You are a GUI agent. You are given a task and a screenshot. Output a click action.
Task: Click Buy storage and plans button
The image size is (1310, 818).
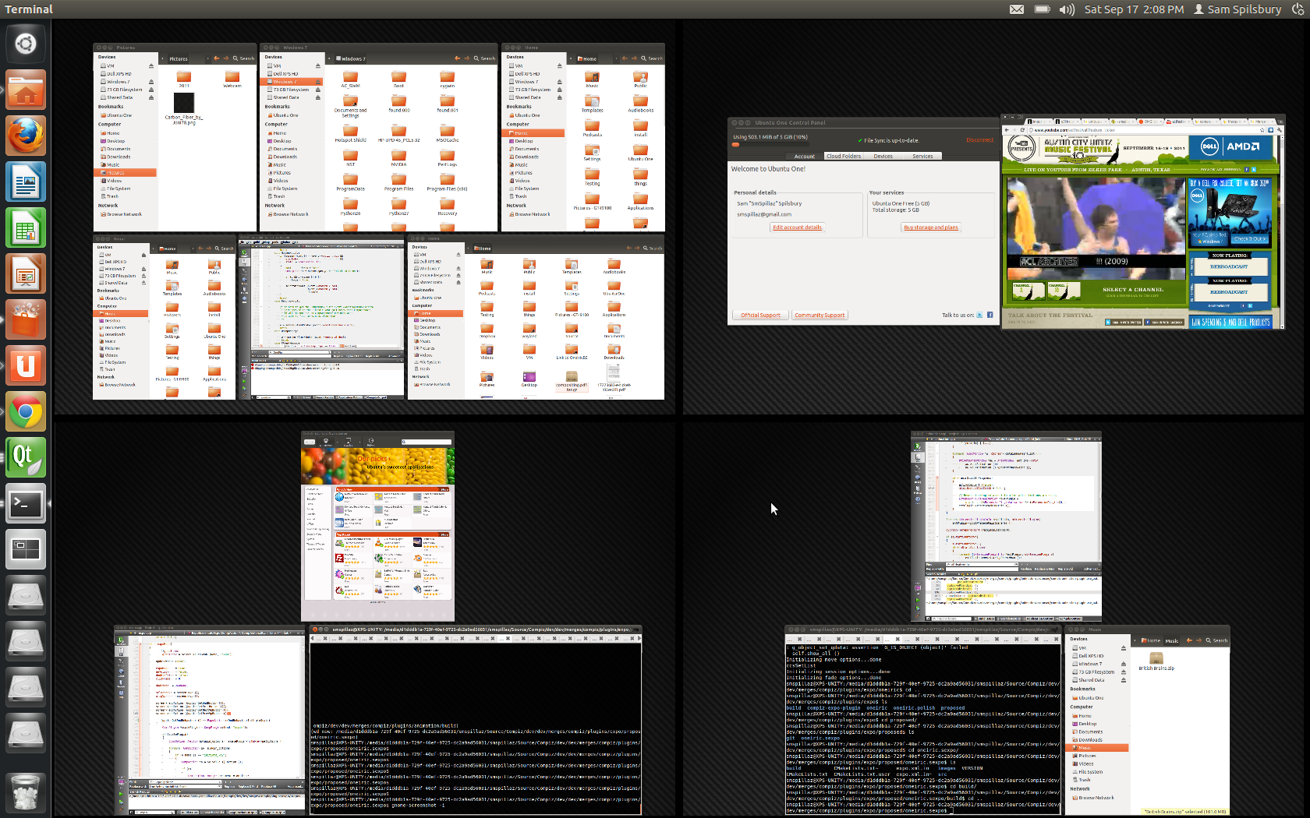[931, 227]
